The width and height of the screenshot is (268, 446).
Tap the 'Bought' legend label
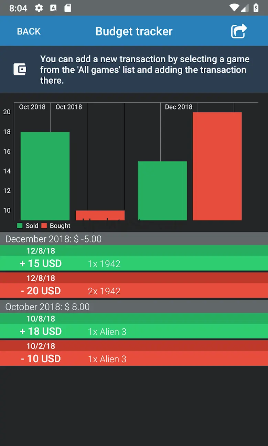click(x=60, y=226)
